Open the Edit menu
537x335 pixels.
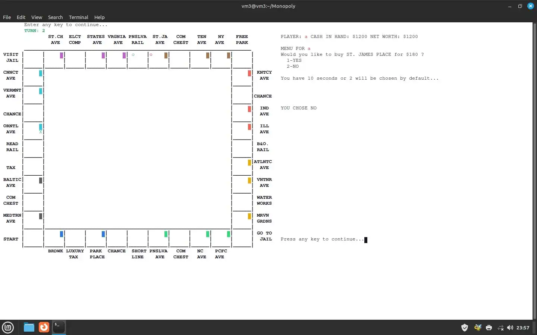pyautogui.click(x=21, y=17)
